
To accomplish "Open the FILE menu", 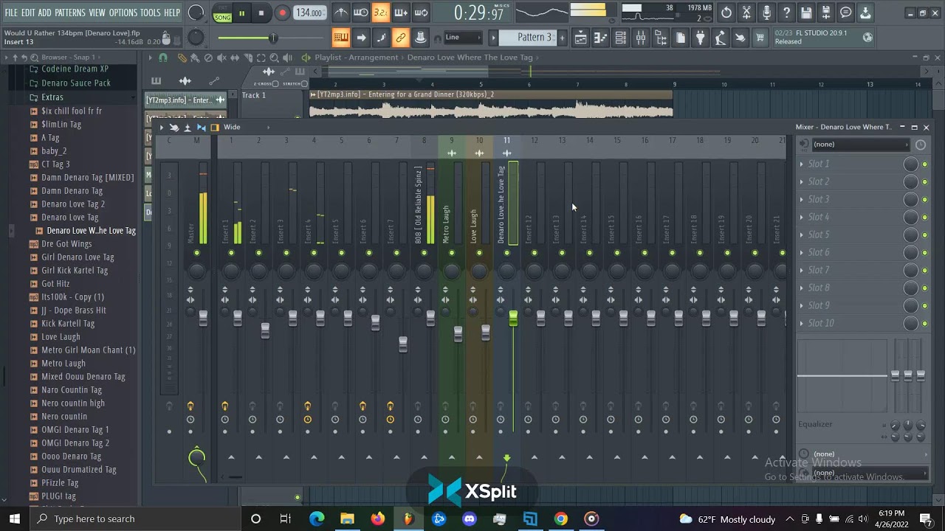I will 11,13.
